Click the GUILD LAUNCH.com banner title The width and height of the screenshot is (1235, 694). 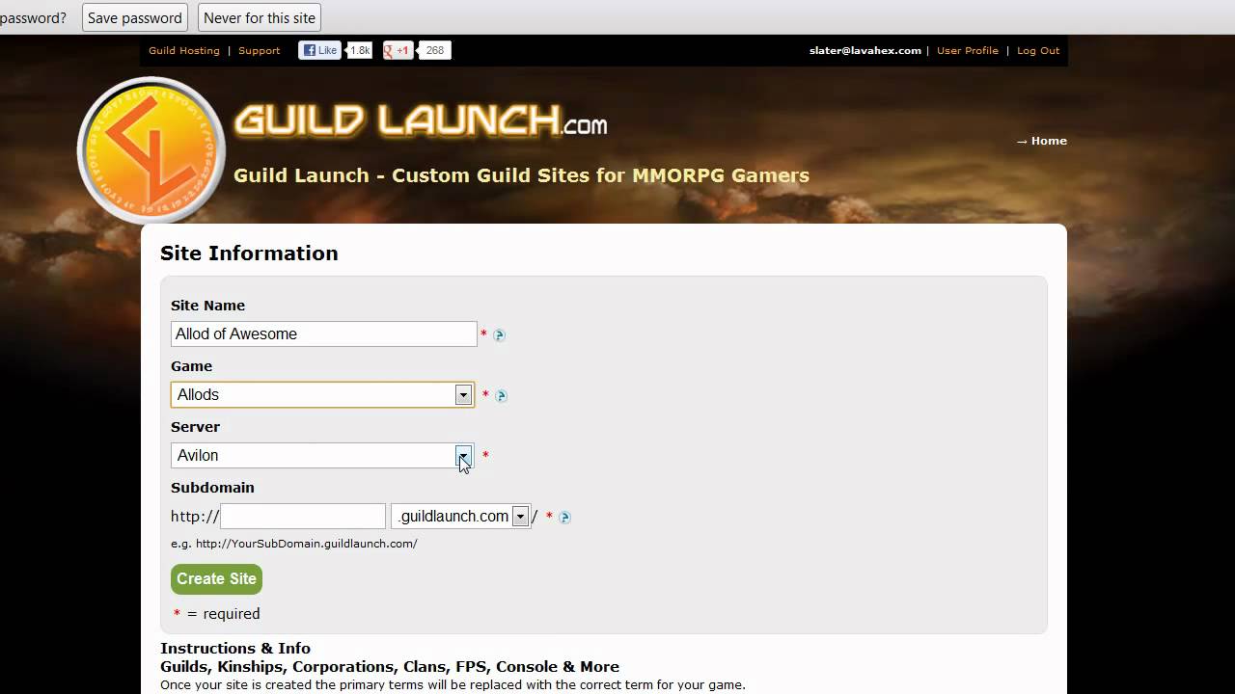tap(421, 121)
